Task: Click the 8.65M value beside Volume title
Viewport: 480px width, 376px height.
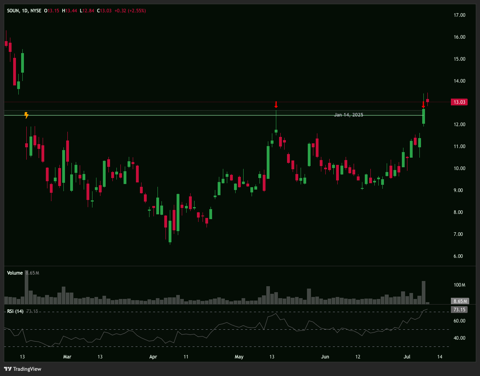Action: [32, 273]
